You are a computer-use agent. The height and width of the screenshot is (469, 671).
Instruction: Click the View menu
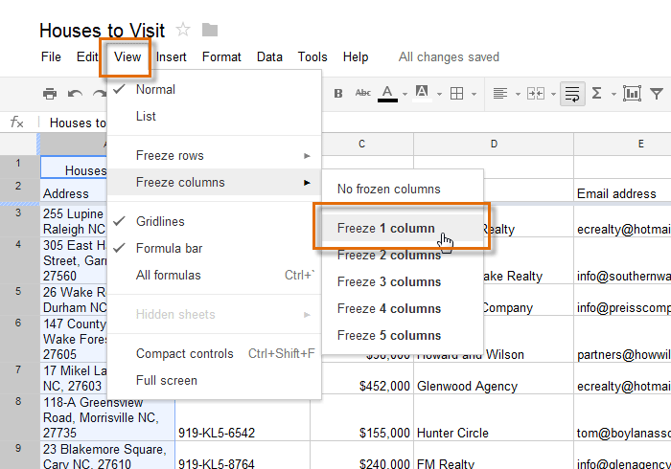click(127, 56)
